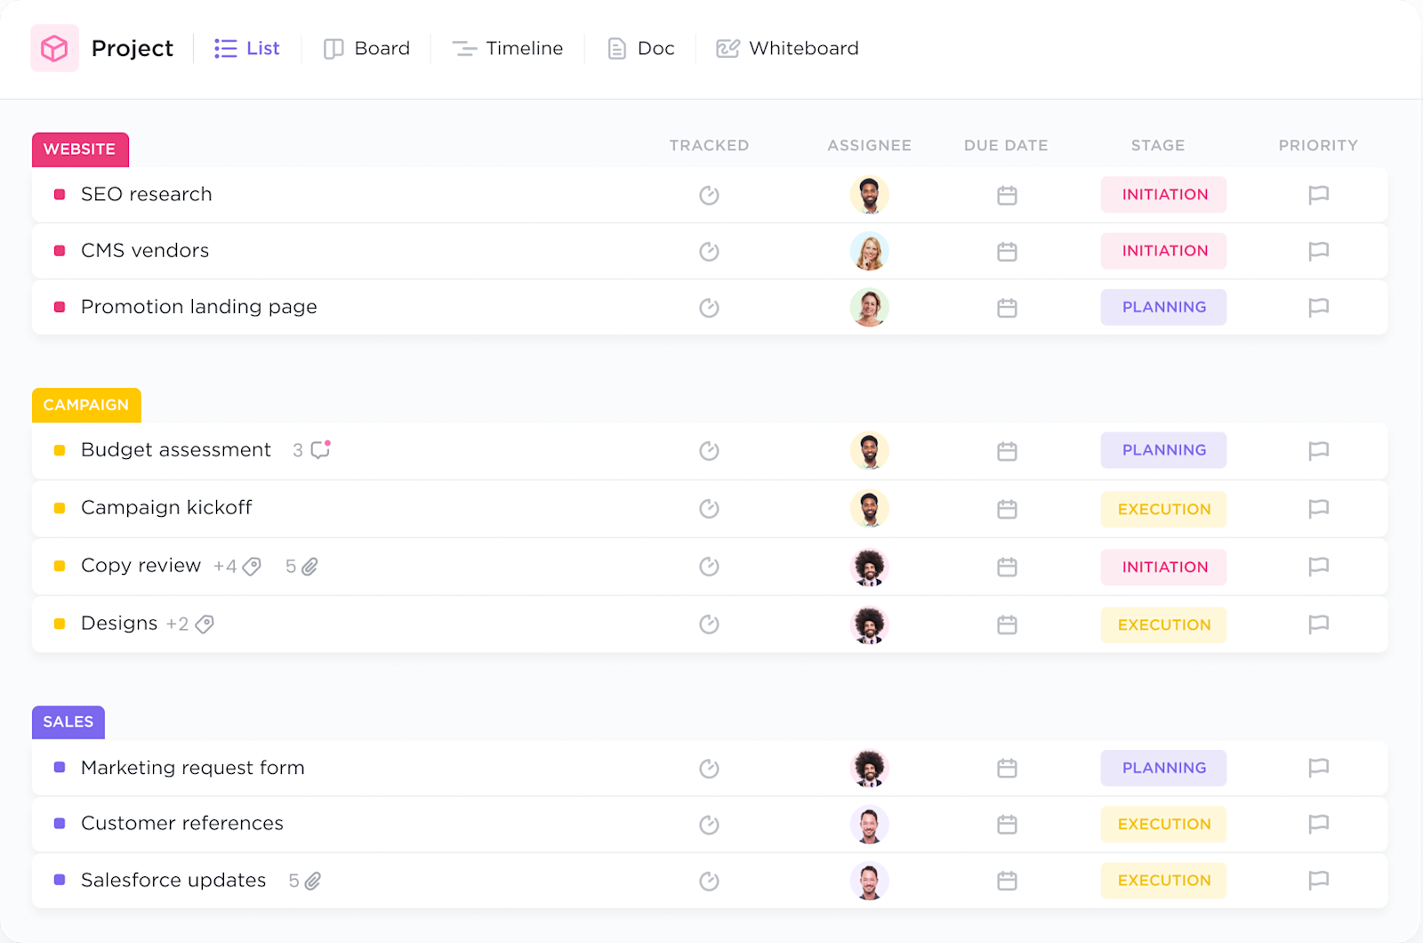
Task: Expand hidden tags on Copy review
Action: tap(237, 566)
